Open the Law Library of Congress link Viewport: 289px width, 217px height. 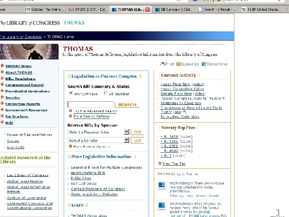coord(28,175)
